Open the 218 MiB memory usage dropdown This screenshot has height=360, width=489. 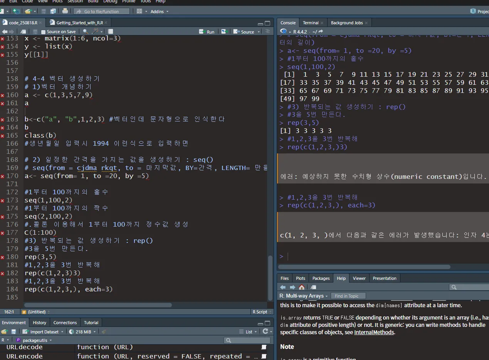point(83,331)
